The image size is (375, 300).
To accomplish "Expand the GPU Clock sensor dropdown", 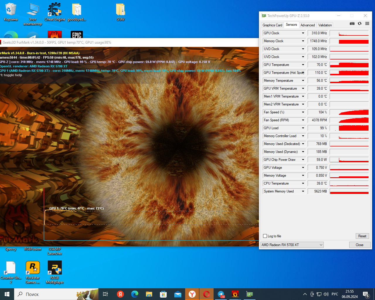I will click(303, 33).
